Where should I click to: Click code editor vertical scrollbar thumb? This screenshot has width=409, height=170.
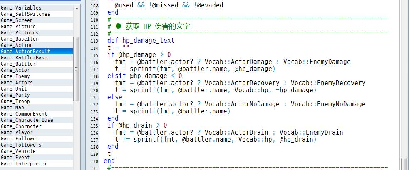404,164
